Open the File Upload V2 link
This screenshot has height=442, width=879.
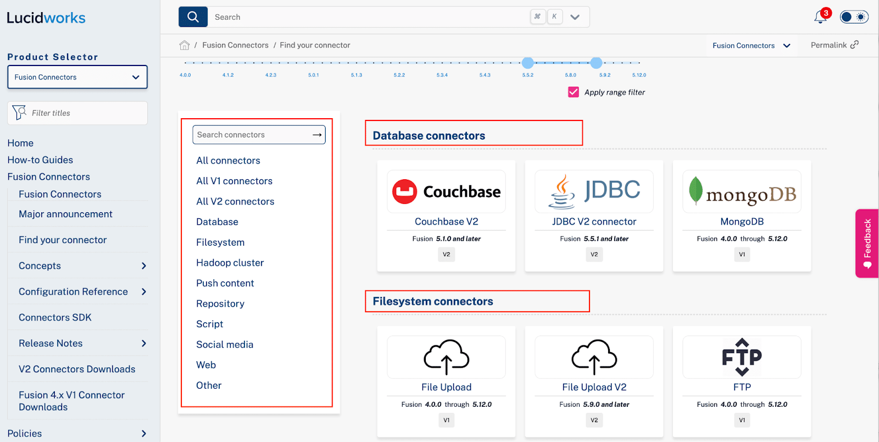[594, 387]
